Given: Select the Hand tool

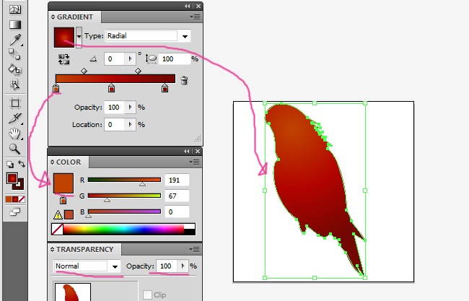Looking at the screenshot, I should click(14, 134).
